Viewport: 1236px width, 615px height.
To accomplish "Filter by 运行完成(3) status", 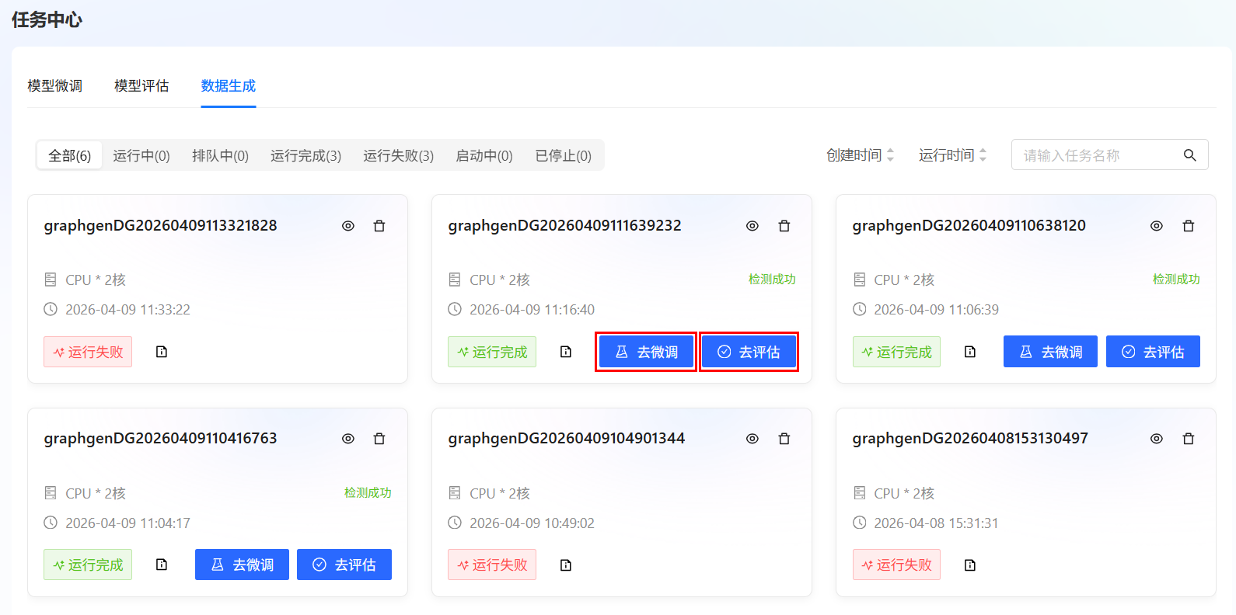I will coord(306,156).
